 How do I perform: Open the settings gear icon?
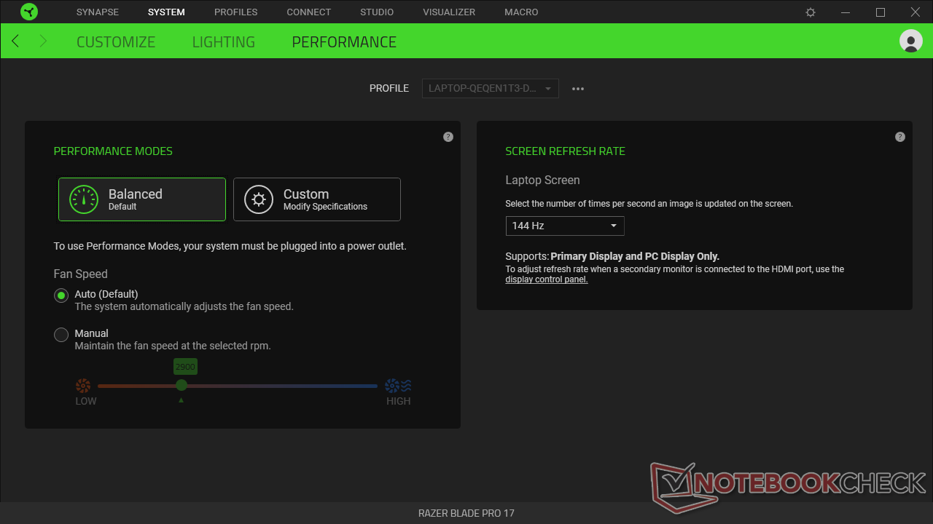click(811, 12)
